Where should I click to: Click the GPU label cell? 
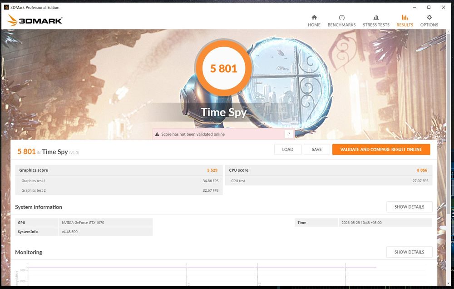click(37, 223)
